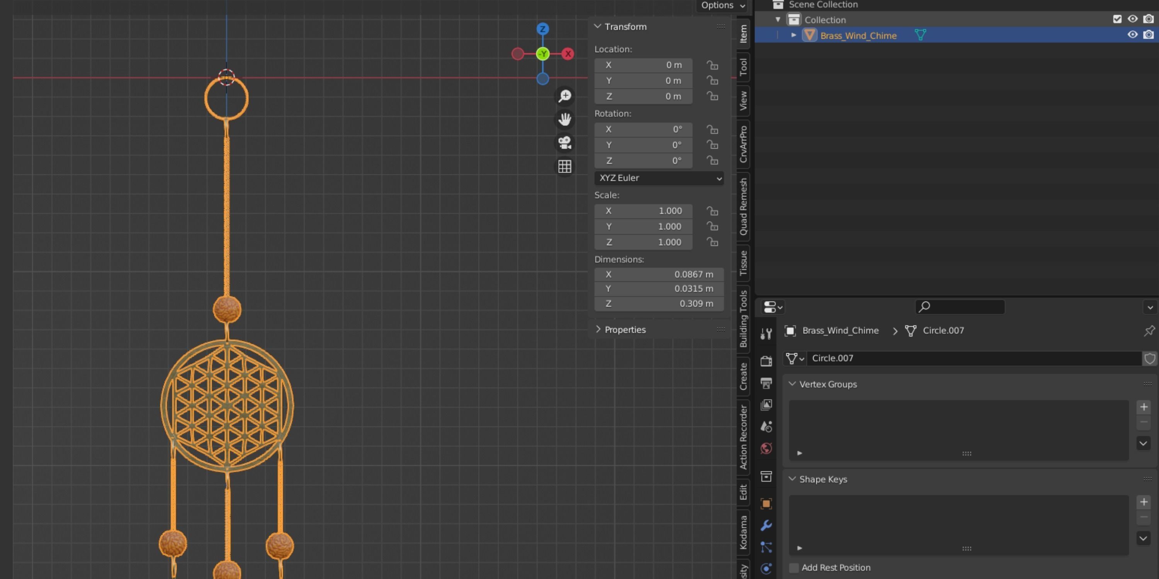This screenshot has height=579, width=1159.
Task: Uncheck the Collection exclude checkbox
Action: [1117, 19]
